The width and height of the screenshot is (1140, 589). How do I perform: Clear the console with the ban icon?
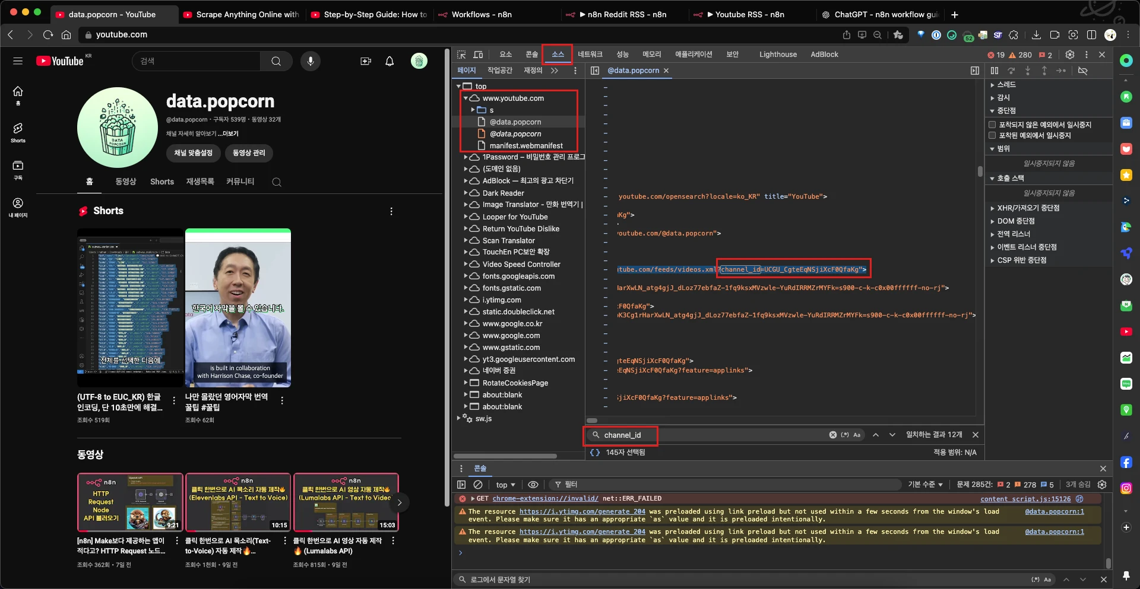pos(478,485)
